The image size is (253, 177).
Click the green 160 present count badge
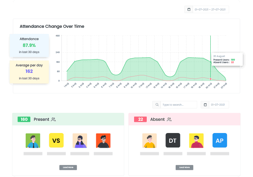pyautogui.click(x=24, y=119)
